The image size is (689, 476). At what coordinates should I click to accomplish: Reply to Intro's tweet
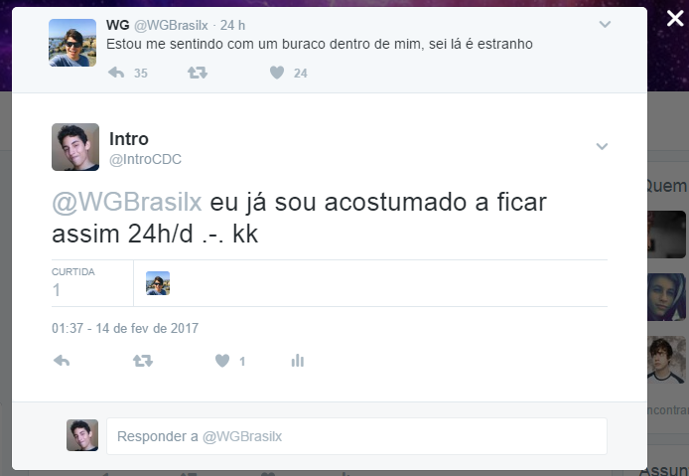click(x=62, y=361)
